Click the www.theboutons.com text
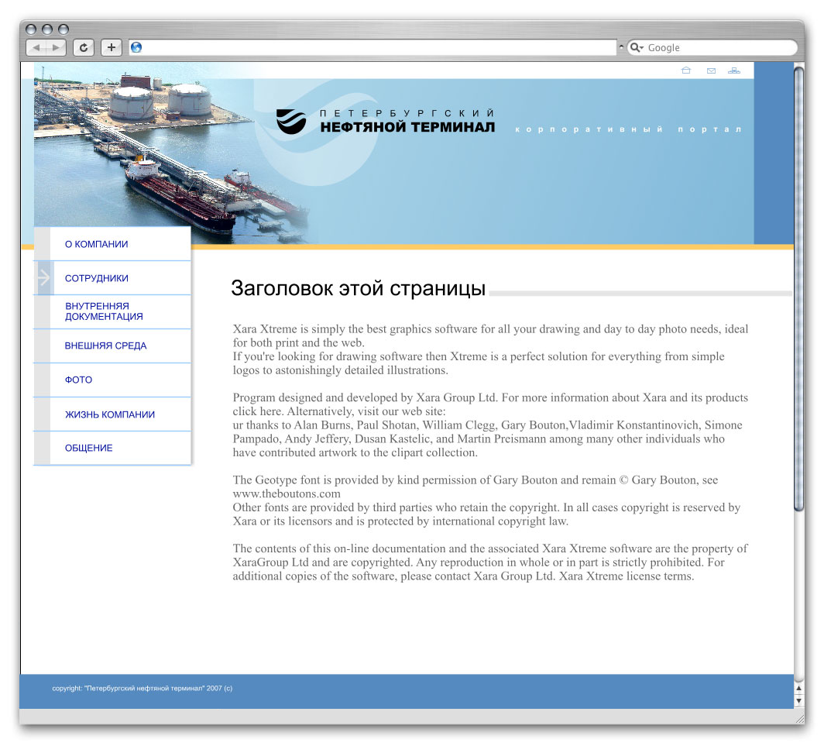The image size is (824, 746). click(x=287, y=493)
